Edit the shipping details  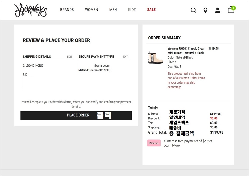click(70, 57)
